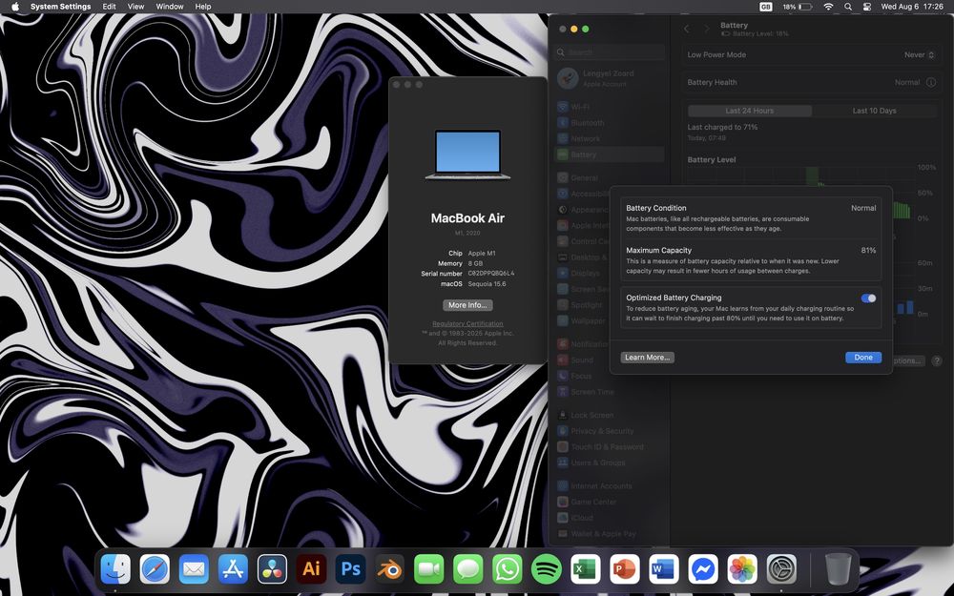The width and height of the screenshot is (954, 596).
Task: Click the Photoshop dock icon
Action: (350, 569)
